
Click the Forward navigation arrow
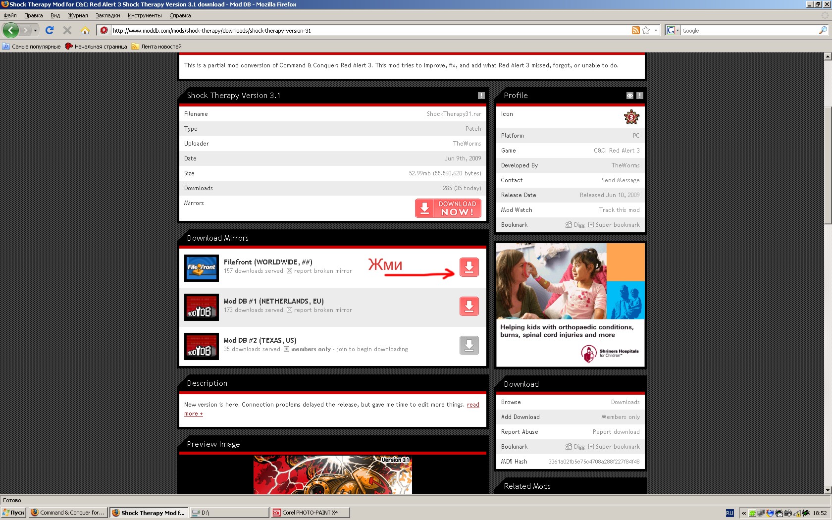click(26, 30)
